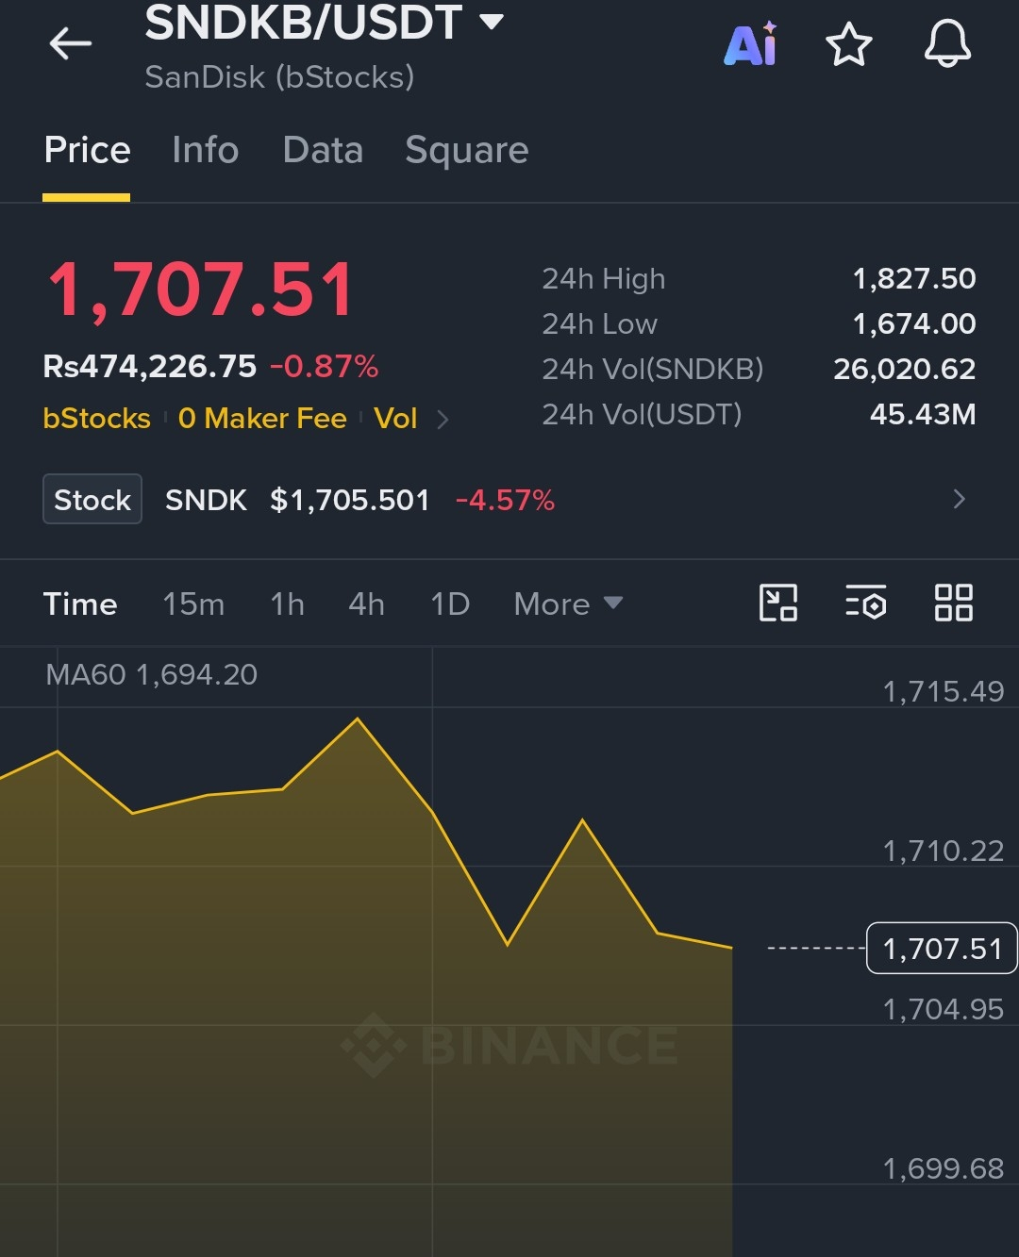Image resolution: width=1019 pixels, height=1257 pixels.
Task: Tap the bStocks tag link
Action: coord(96,419)
